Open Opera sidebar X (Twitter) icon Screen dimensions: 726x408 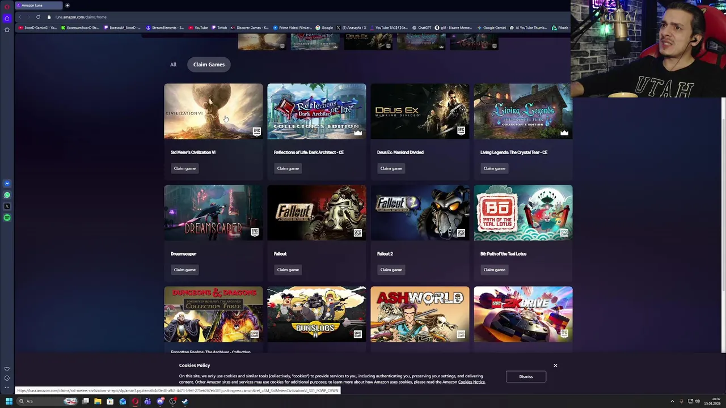point(7,206)
